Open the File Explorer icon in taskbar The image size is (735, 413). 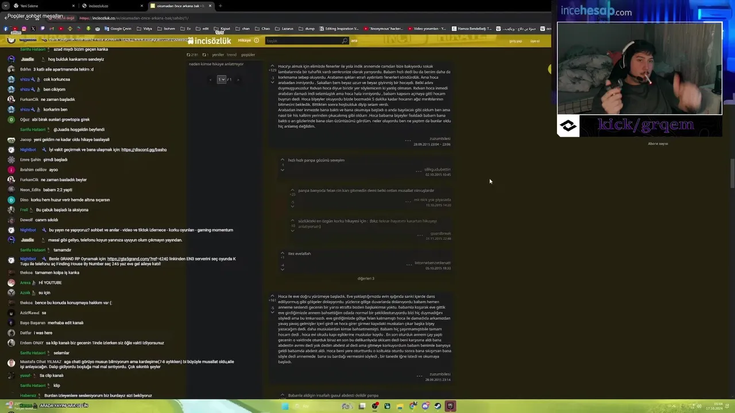[400, 406]
